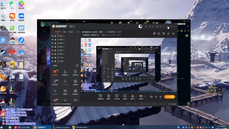Screen dimensions: 229x129
Task: Expand microphone options arrow
Action: [x=136, y=96]
